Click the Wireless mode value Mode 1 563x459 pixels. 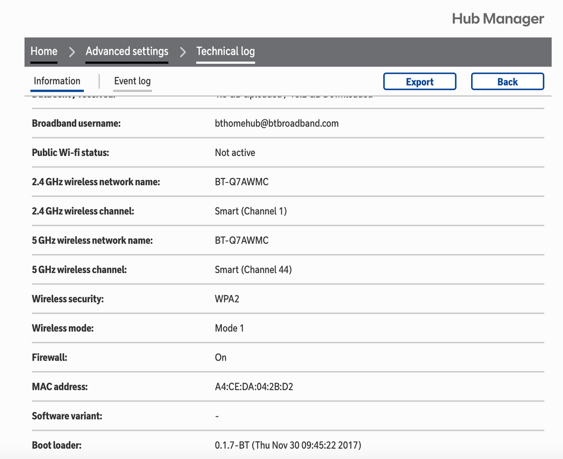pyautogui.click(x=229, y=328)
